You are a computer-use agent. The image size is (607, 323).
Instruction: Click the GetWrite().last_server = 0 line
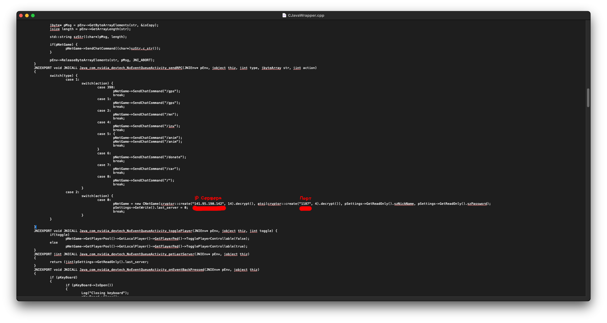151,207
